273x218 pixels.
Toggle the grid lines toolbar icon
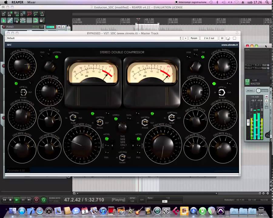(x=29, y=20)
